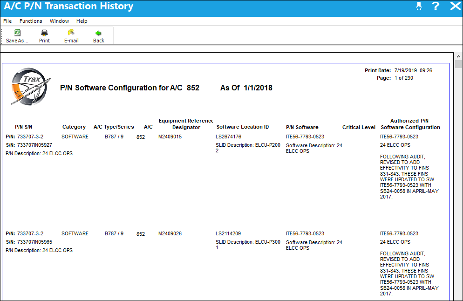Screen dimensions: 463x301
Task: Click 'Authorized P/N Software Configuration' header
Action: 410,124
